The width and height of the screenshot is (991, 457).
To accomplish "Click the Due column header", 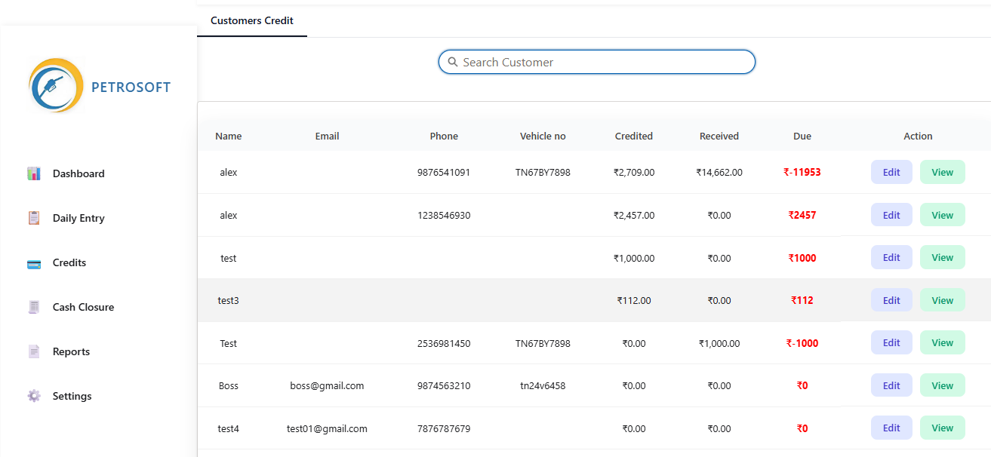I will click(802, 136).
